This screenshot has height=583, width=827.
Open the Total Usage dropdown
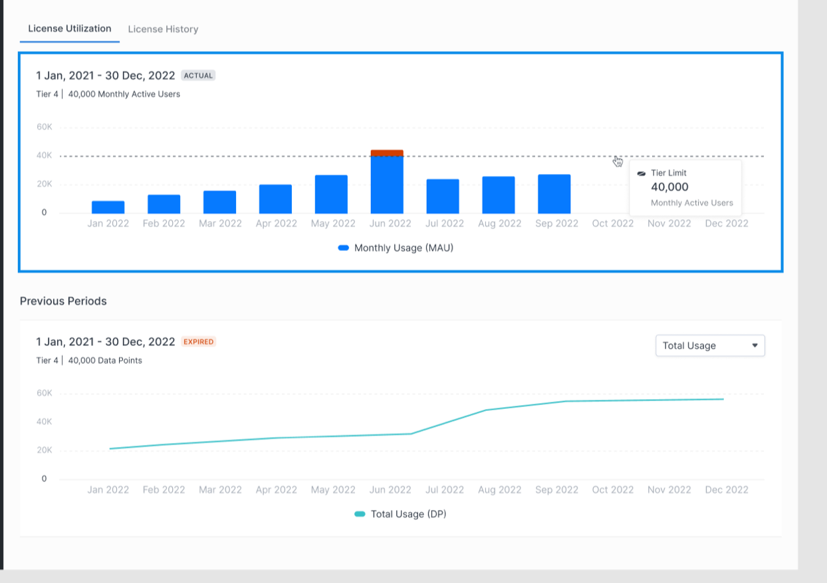[710, 345]
